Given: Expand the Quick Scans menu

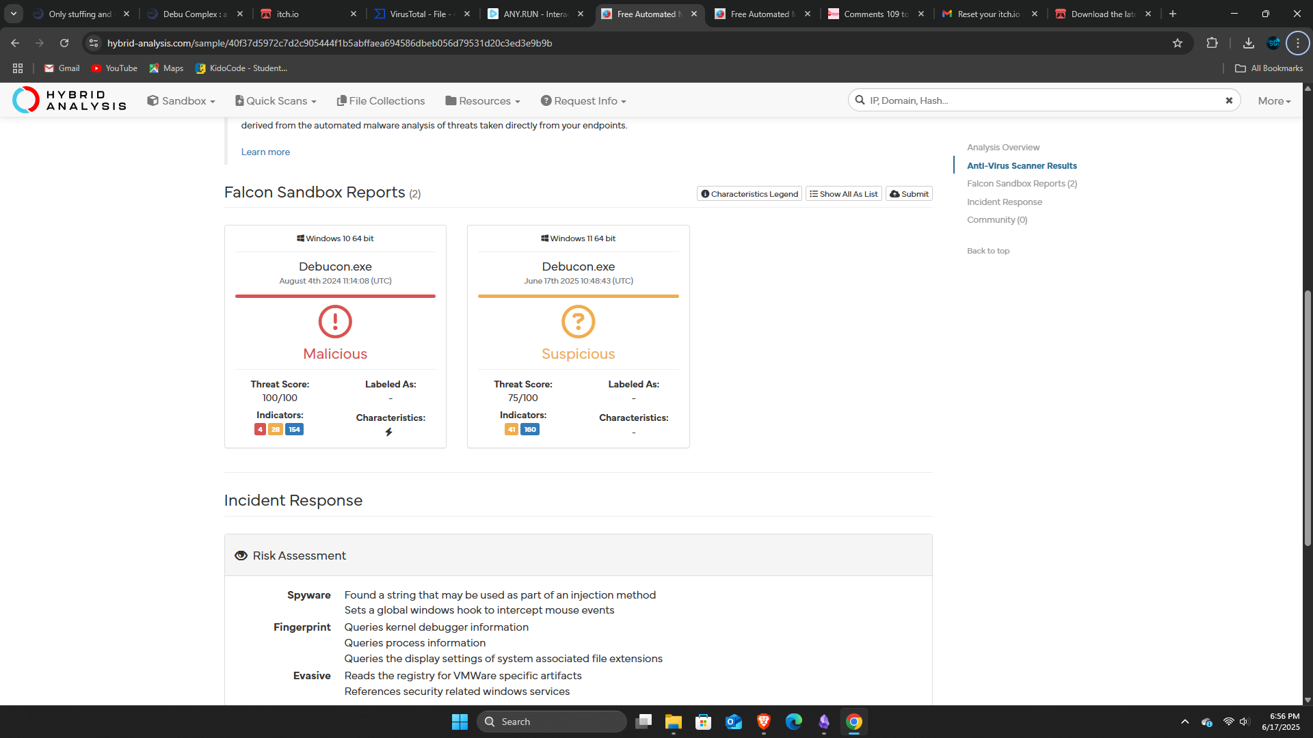Looking at the screenshot, I should 276,100.
